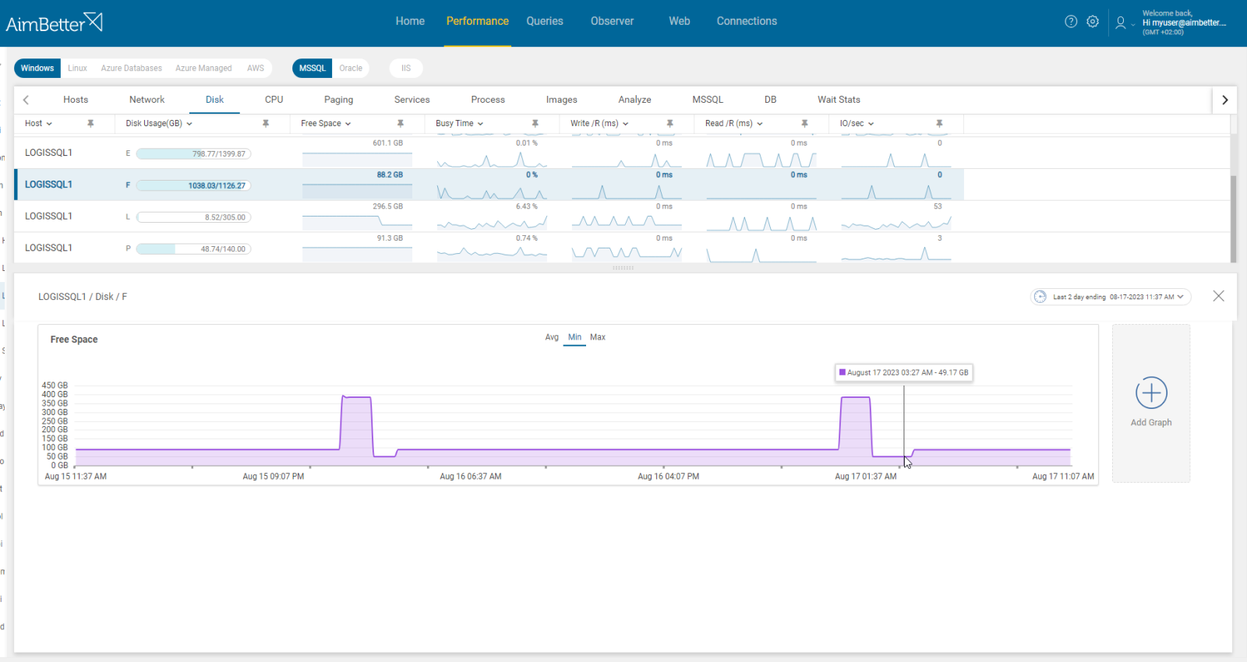Click the clock icon in time range selector
Screen dimensions: 1247x662
pyautogui.click(x=1040, y=297)
